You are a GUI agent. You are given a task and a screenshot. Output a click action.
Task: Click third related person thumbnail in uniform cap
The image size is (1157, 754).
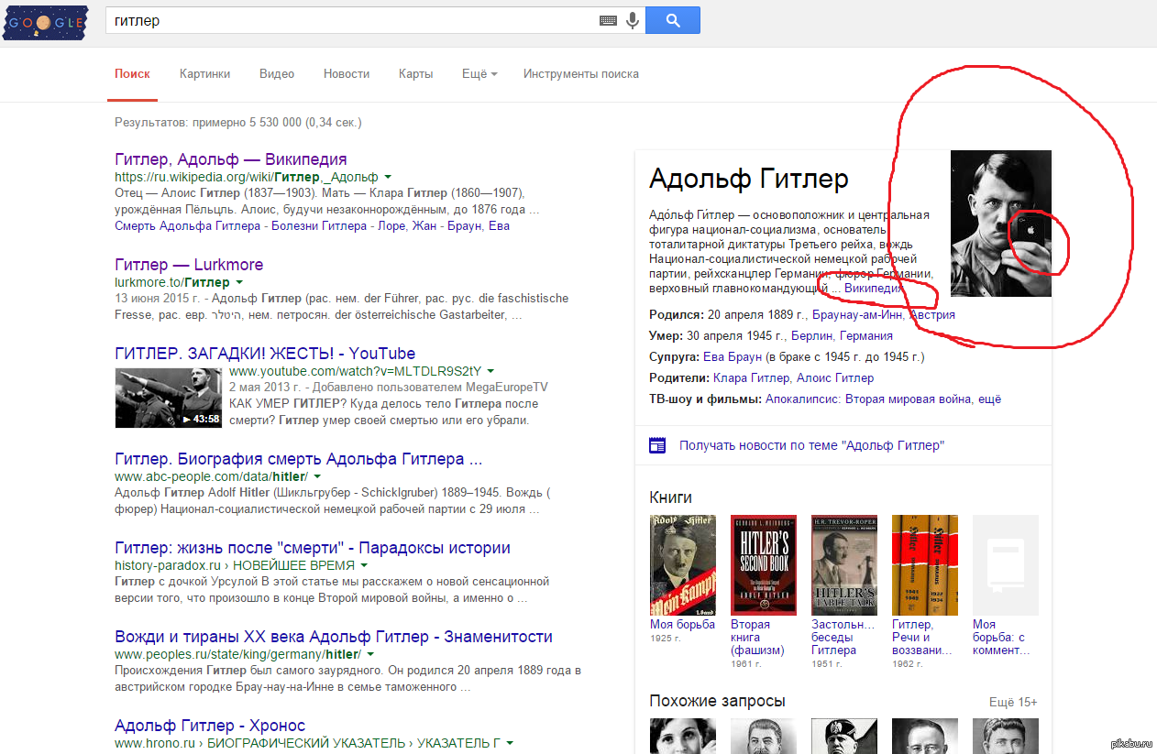pos(844,736)
